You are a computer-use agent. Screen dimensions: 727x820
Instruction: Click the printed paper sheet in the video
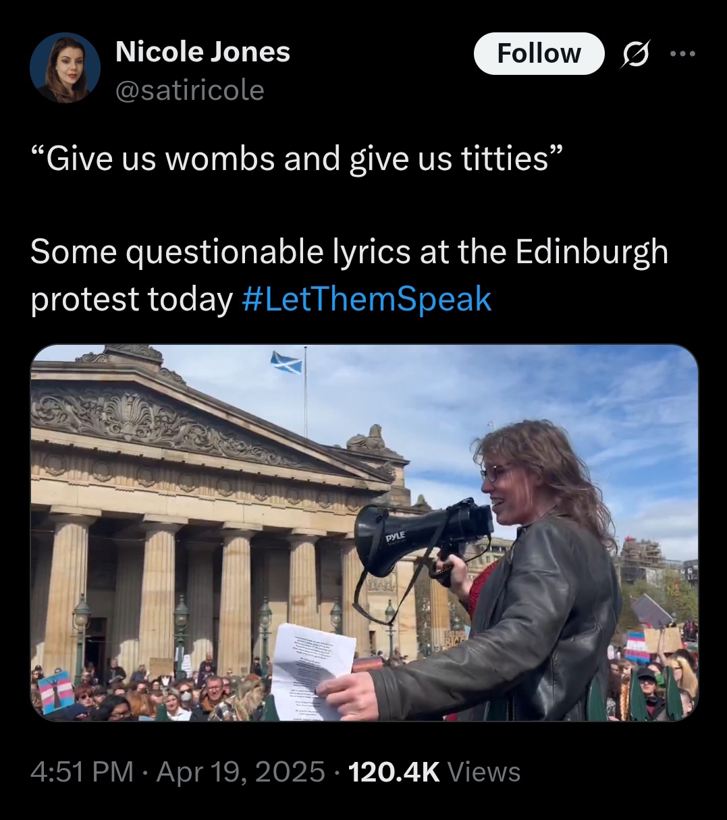click(x=314, y=670)
